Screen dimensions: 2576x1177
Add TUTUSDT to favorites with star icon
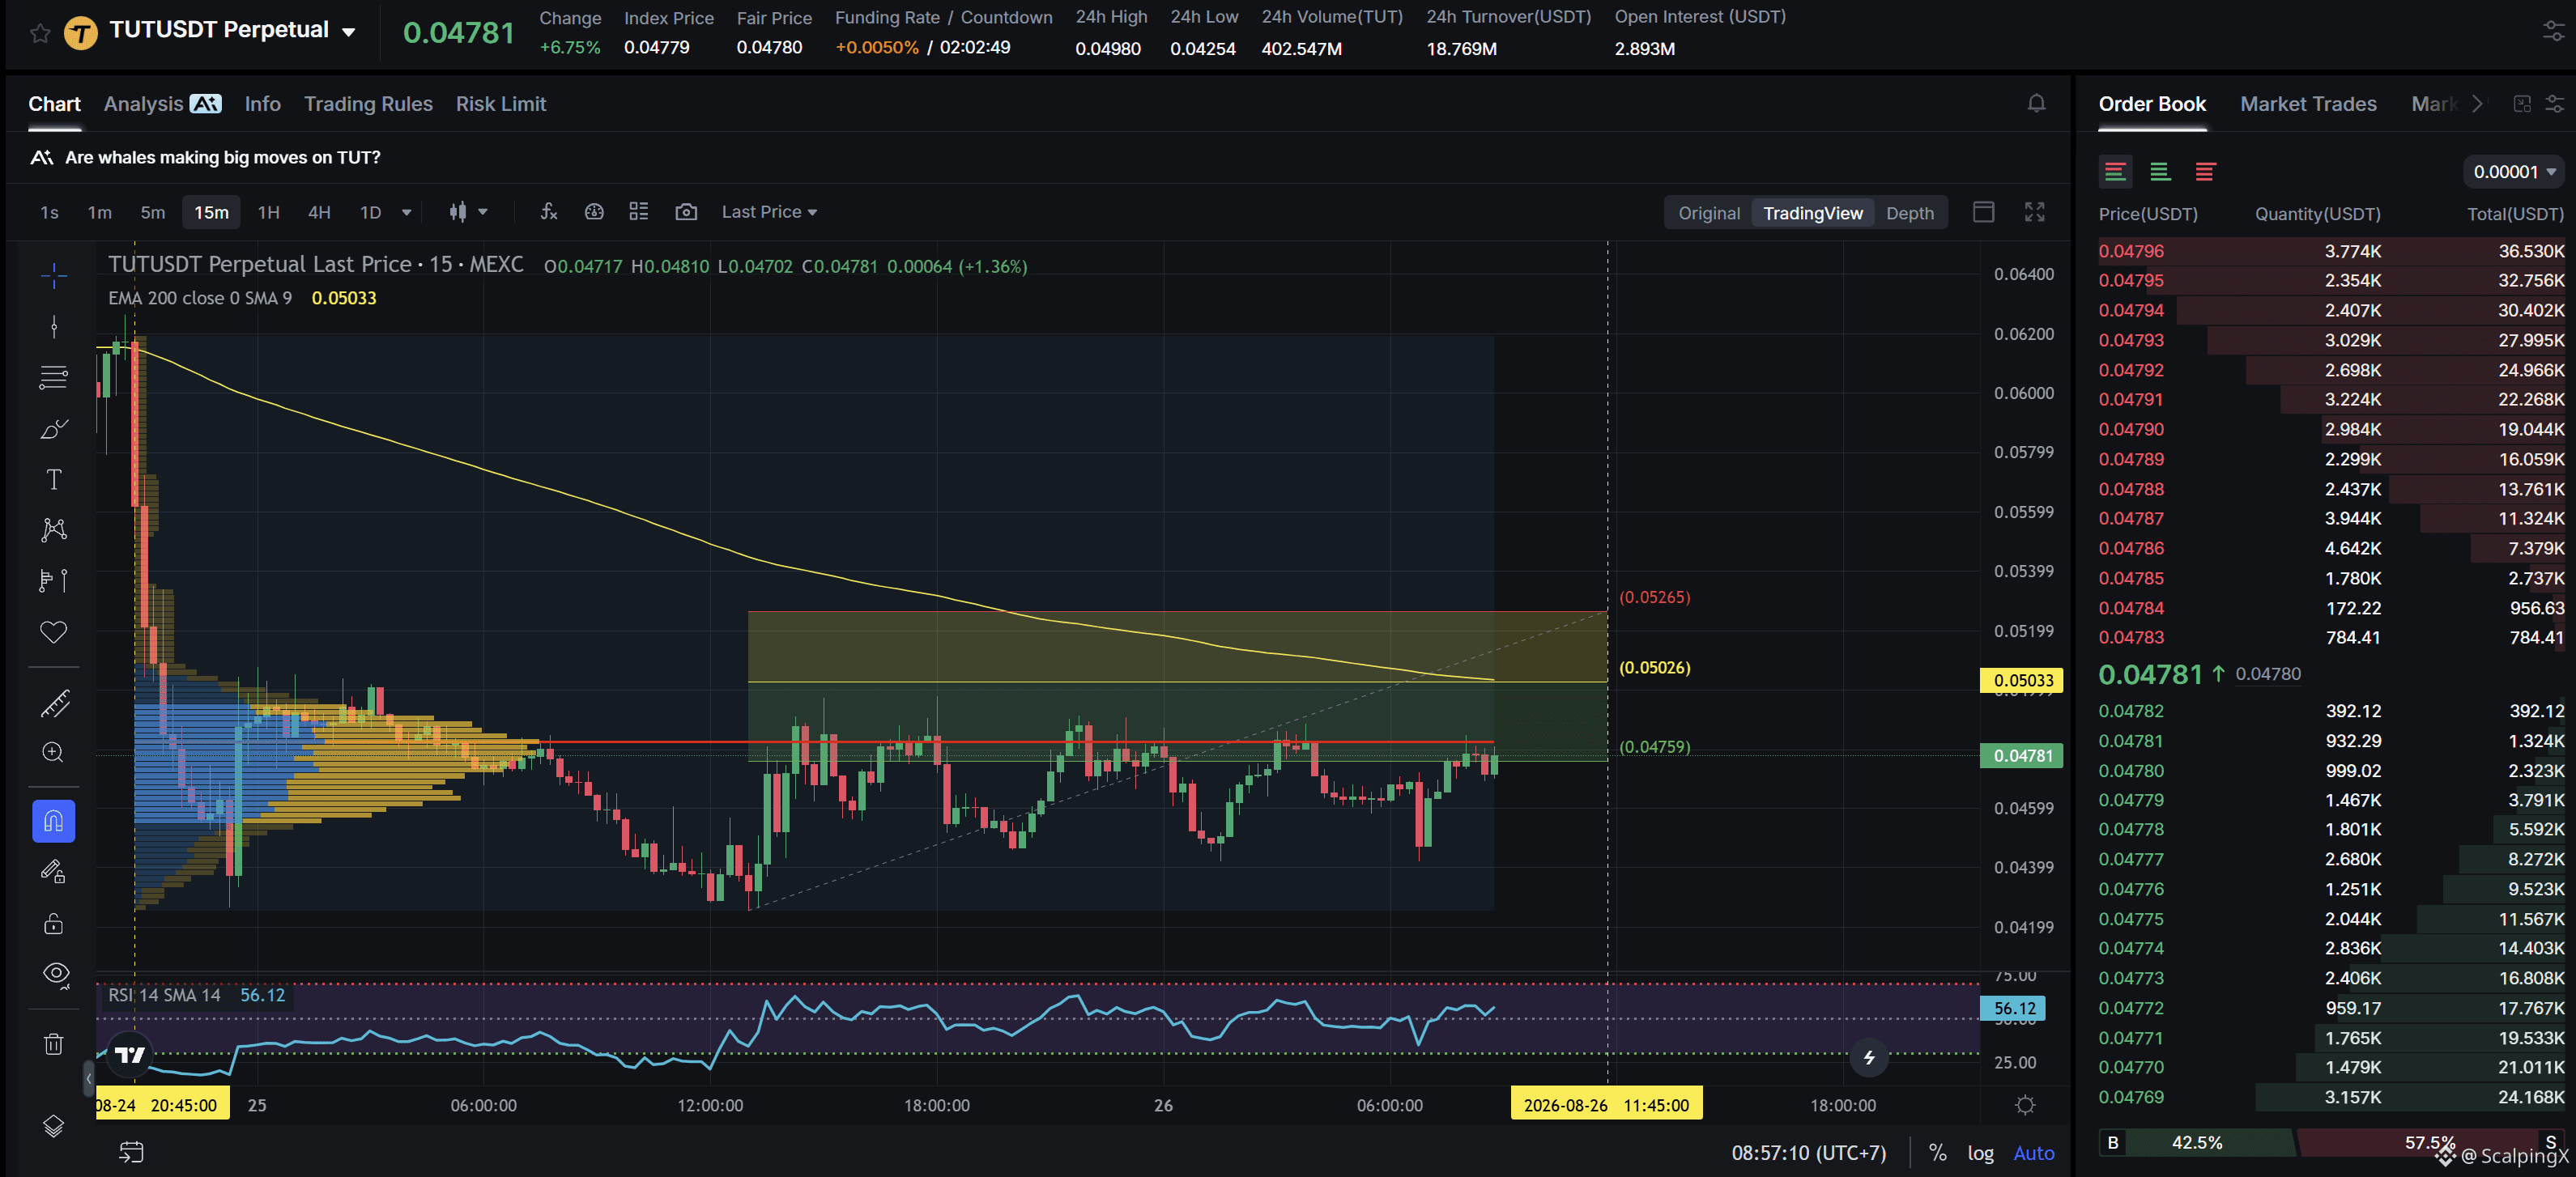tap(40, 33)
